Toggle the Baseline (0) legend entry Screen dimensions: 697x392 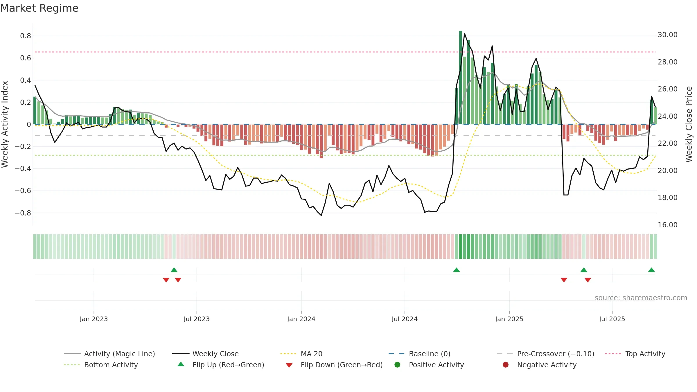click(x=419, y=354)
